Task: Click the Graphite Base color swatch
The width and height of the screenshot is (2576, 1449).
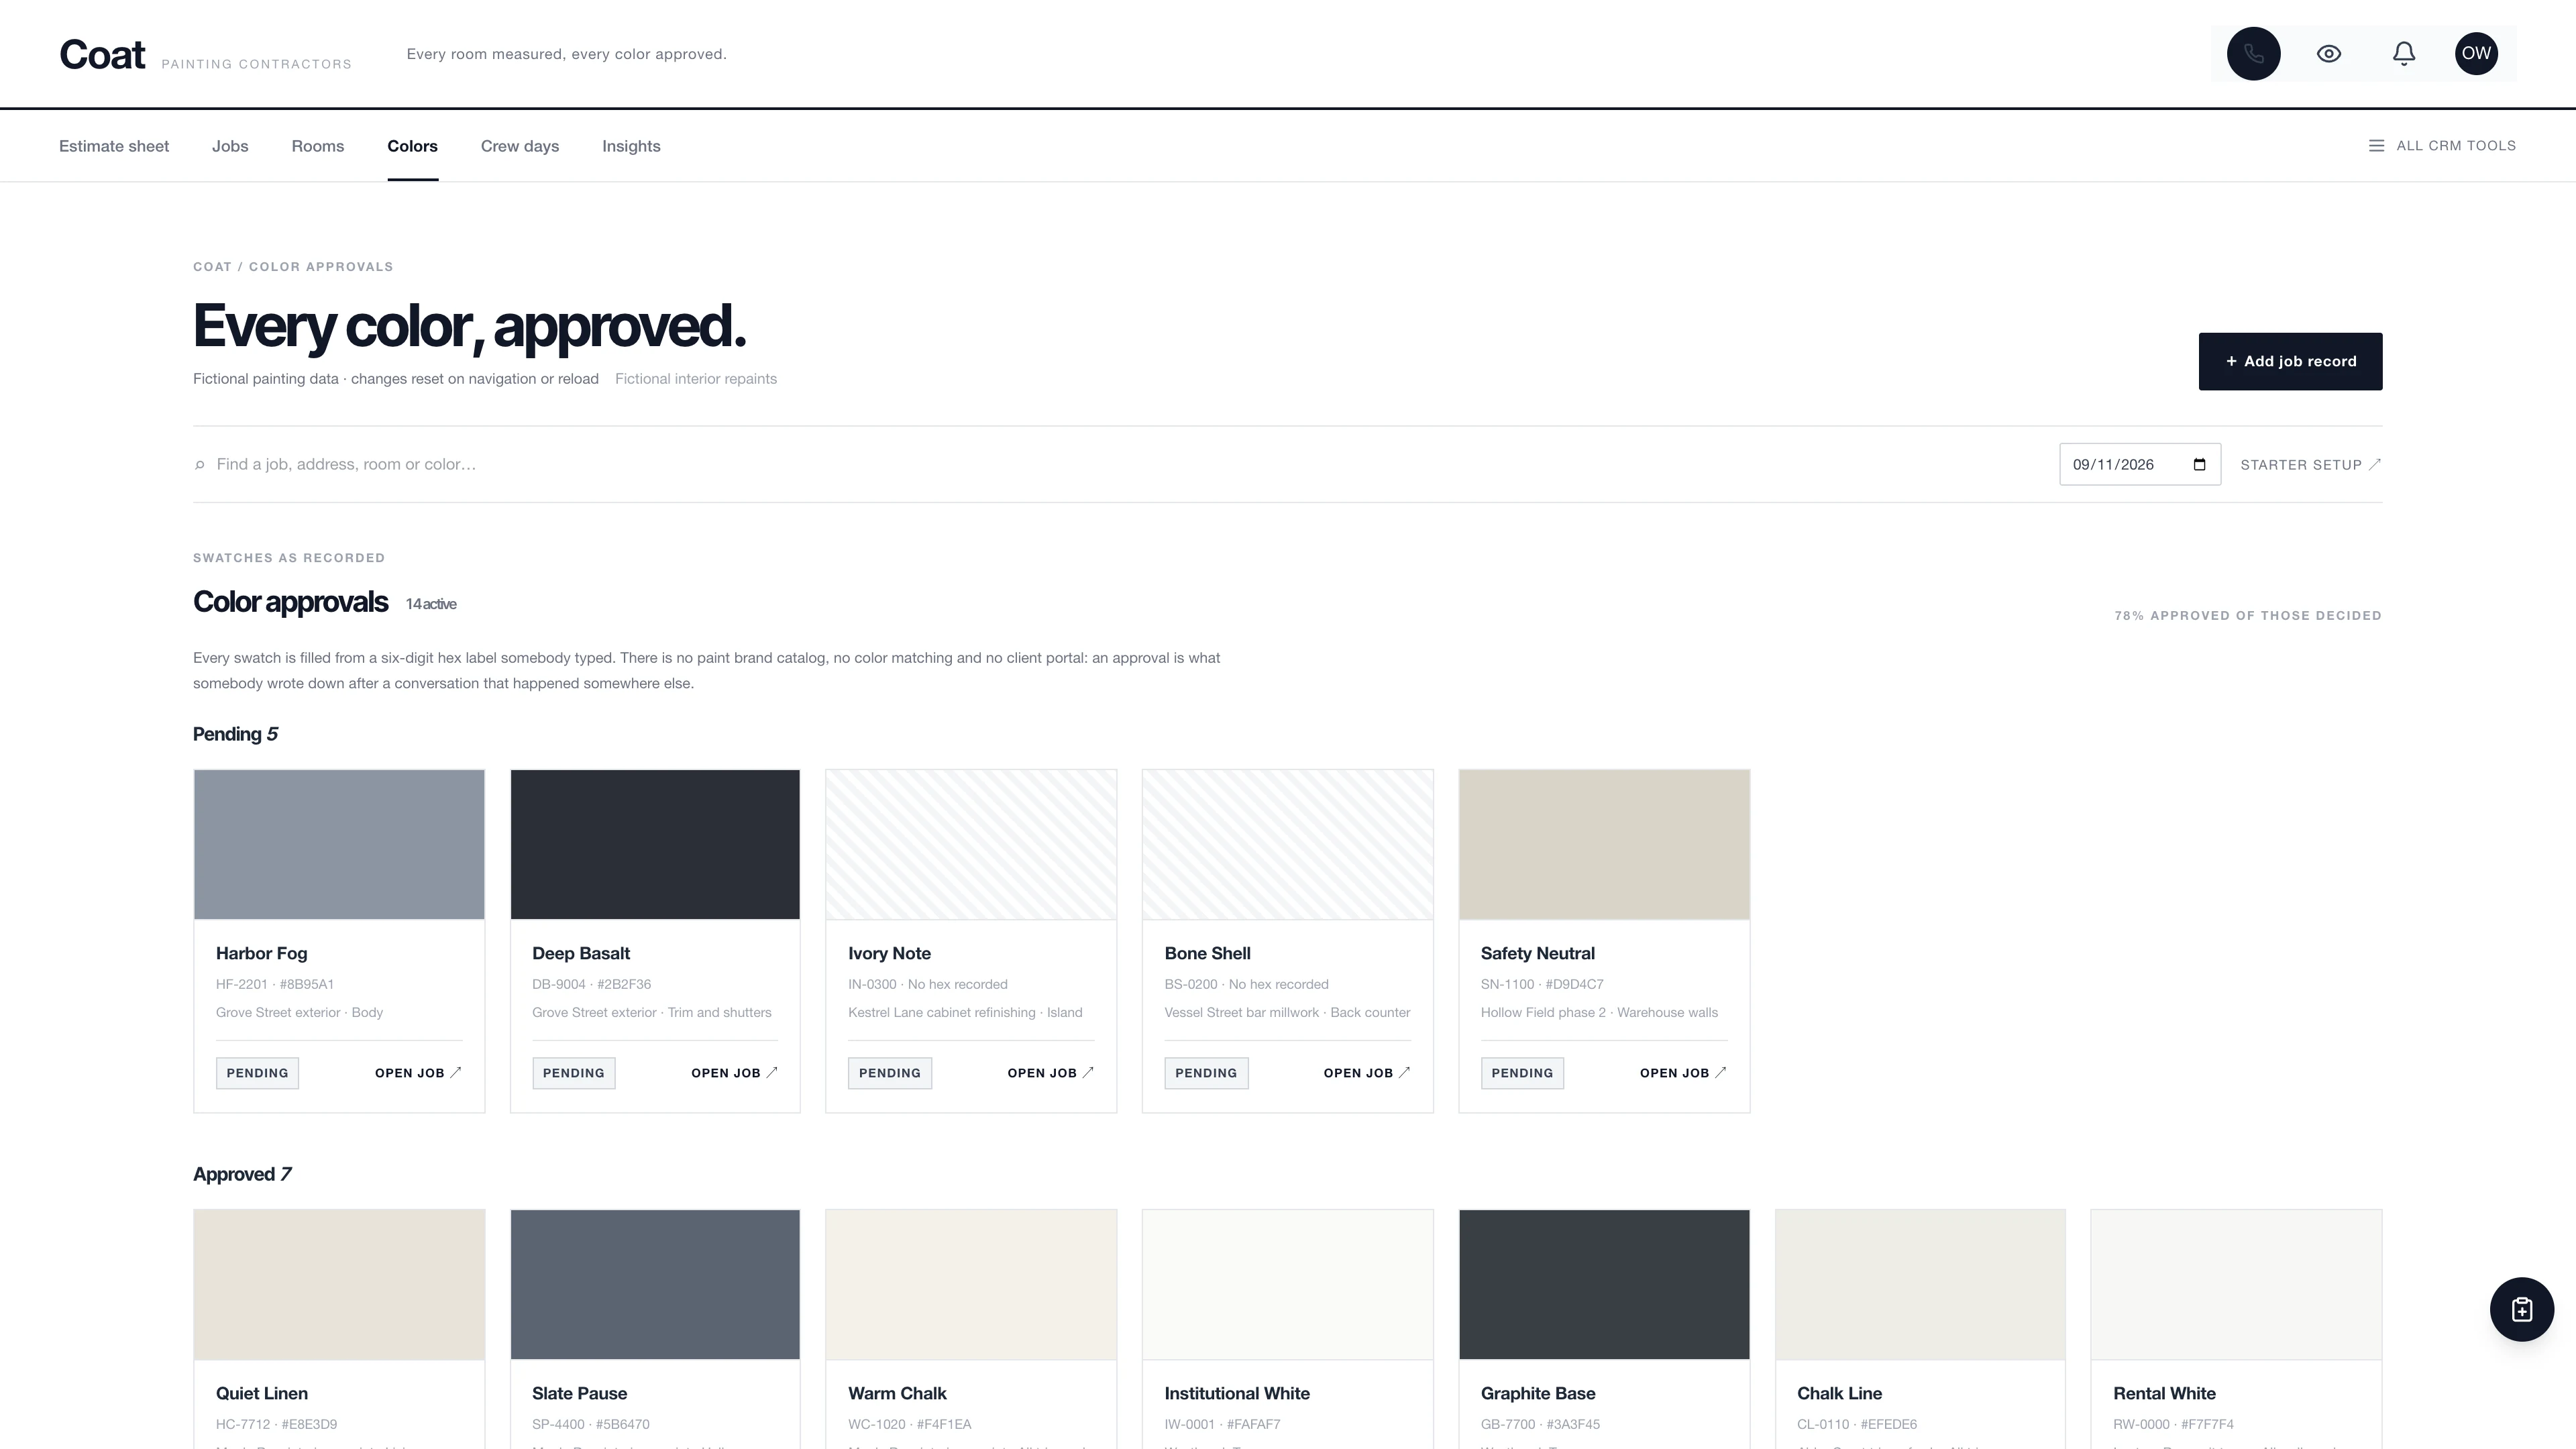Action: [1604, 1284]
